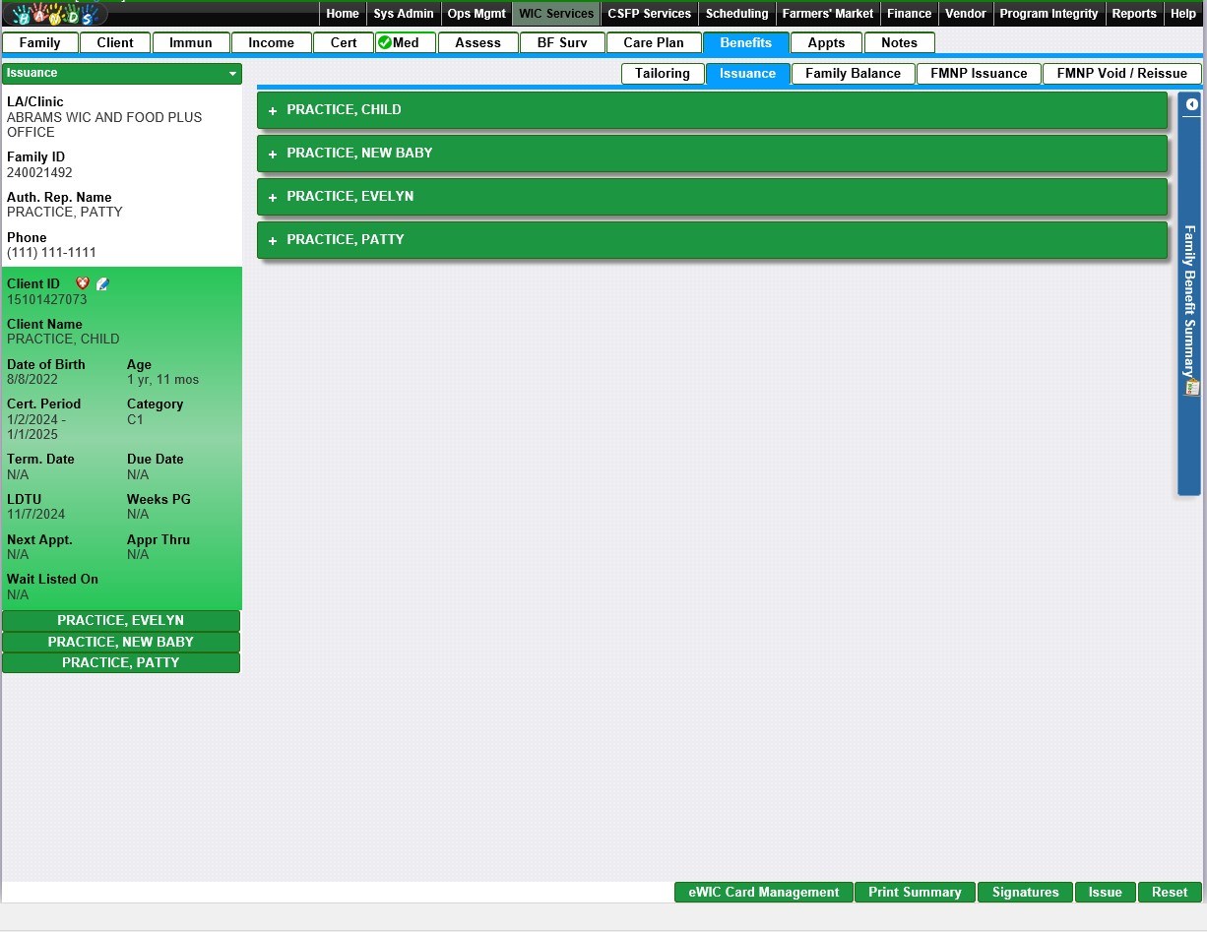Click the arrow icon atop Family Benefit Summary
Screen dimensions: 1207x932
tap(1192, 104)
